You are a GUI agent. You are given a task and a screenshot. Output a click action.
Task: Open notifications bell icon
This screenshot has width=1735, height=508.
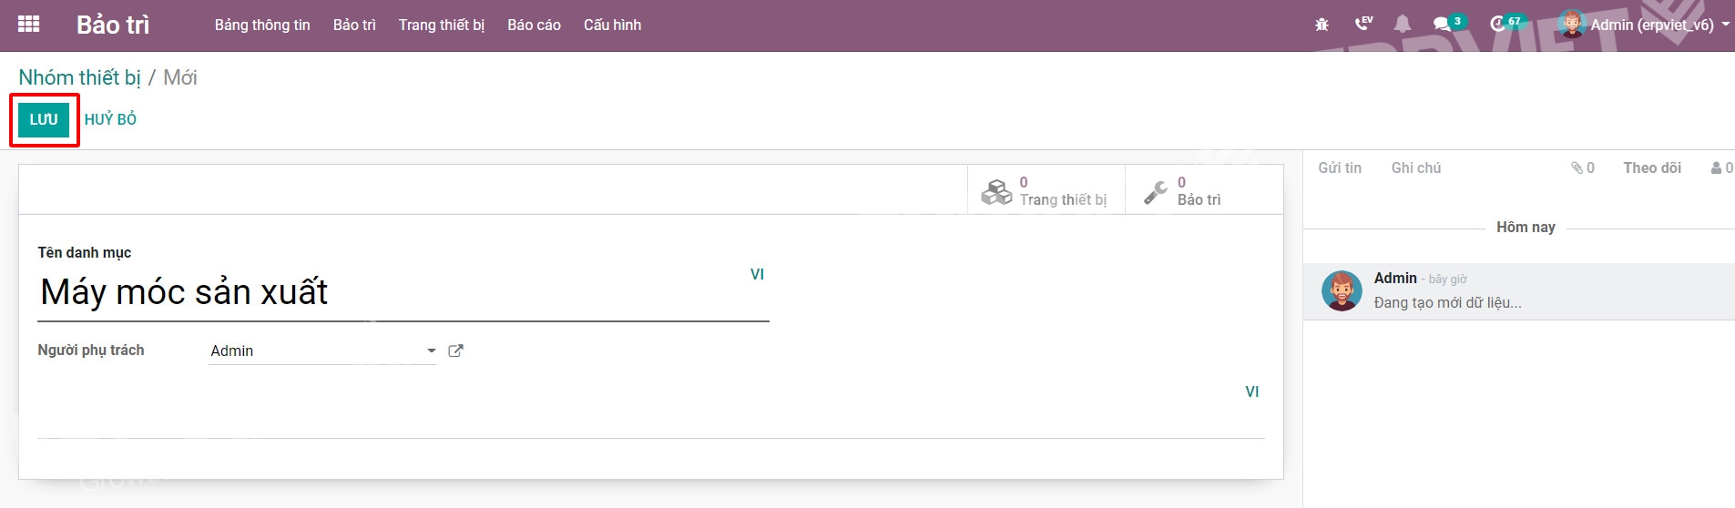tap(1403, 25)
